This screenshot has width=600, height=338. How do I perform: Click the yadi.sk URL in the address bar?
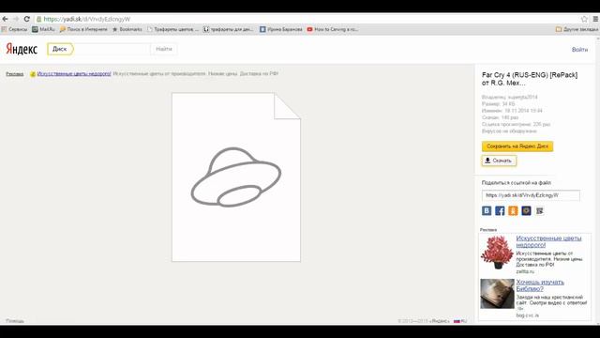[x=87, y=19]
